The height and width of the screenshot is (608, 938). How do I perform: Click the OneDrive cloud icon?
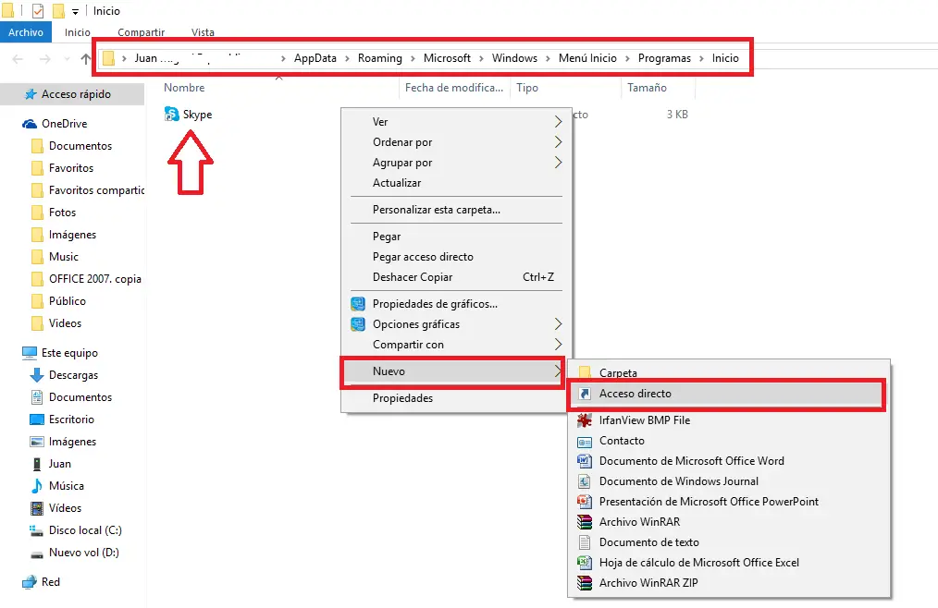(x=30, y=124)
